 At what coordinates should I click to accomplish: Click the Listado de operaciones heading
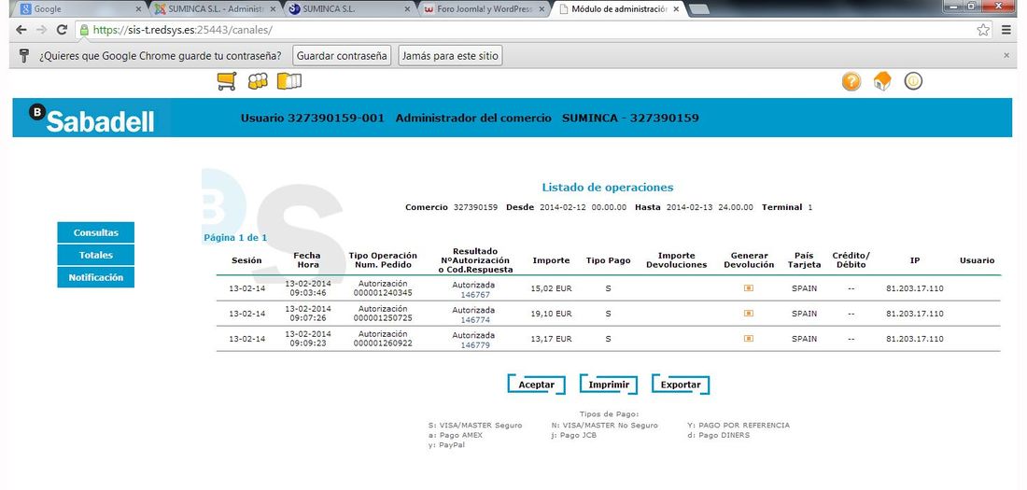click(x=607, y=188)
